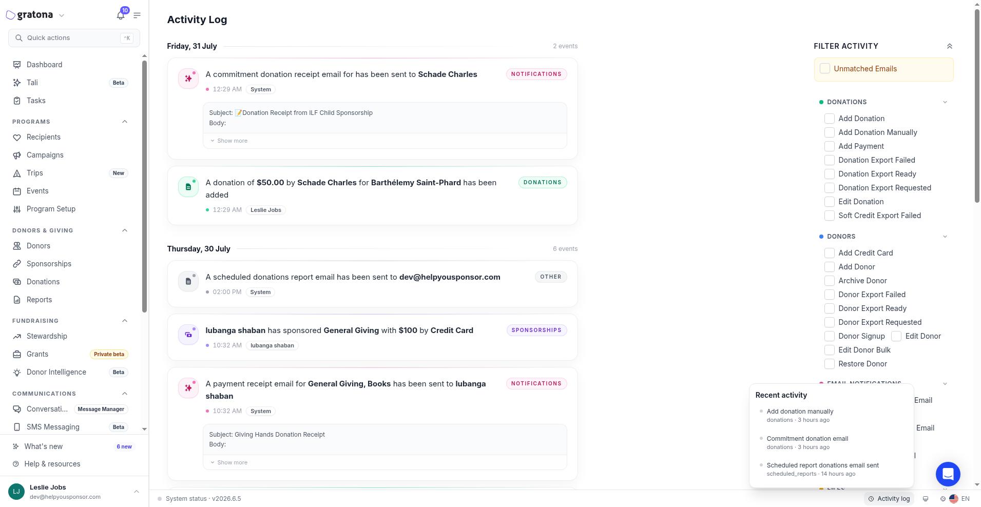
Task: Collapse the Filter Activity panel icon
Action: click(949, 46)
